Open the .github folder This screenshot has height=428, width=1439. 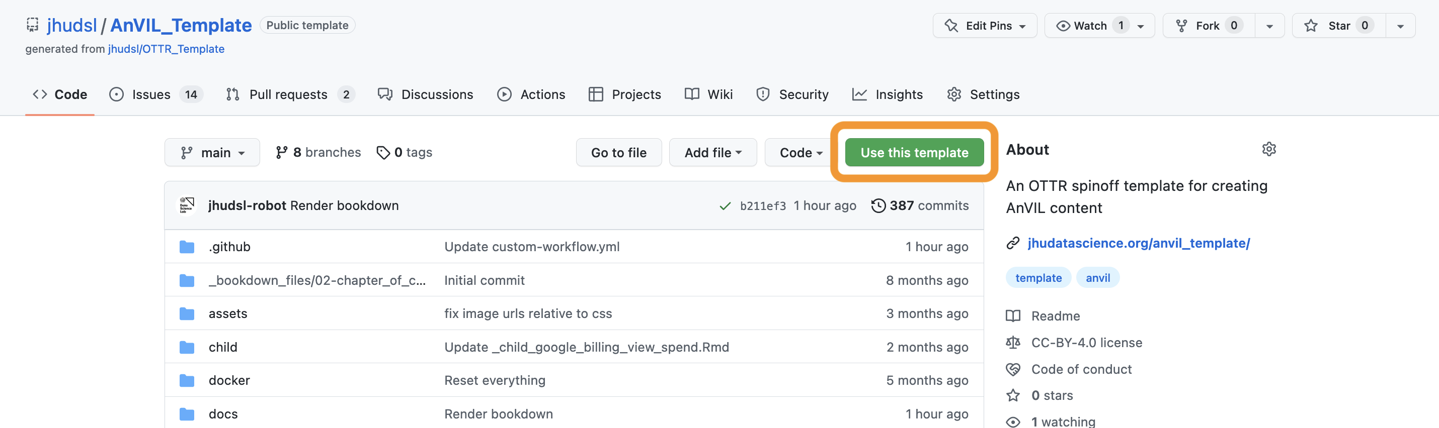[x=229, y=247]
